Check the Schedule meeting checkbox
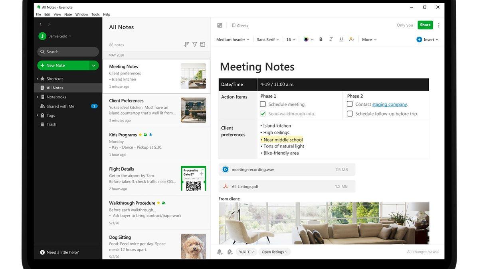The width and height of the screenshot is (479, 269). point(263,104)
